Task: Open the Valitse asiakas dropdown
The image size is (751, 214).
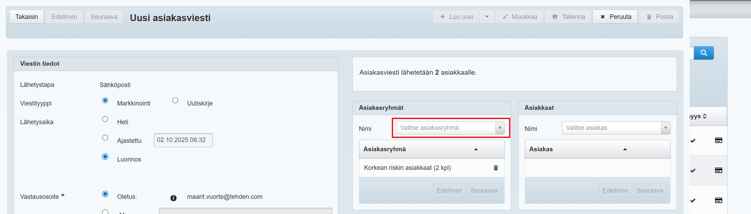Action: pyautogui.click(x=615, y=128)
